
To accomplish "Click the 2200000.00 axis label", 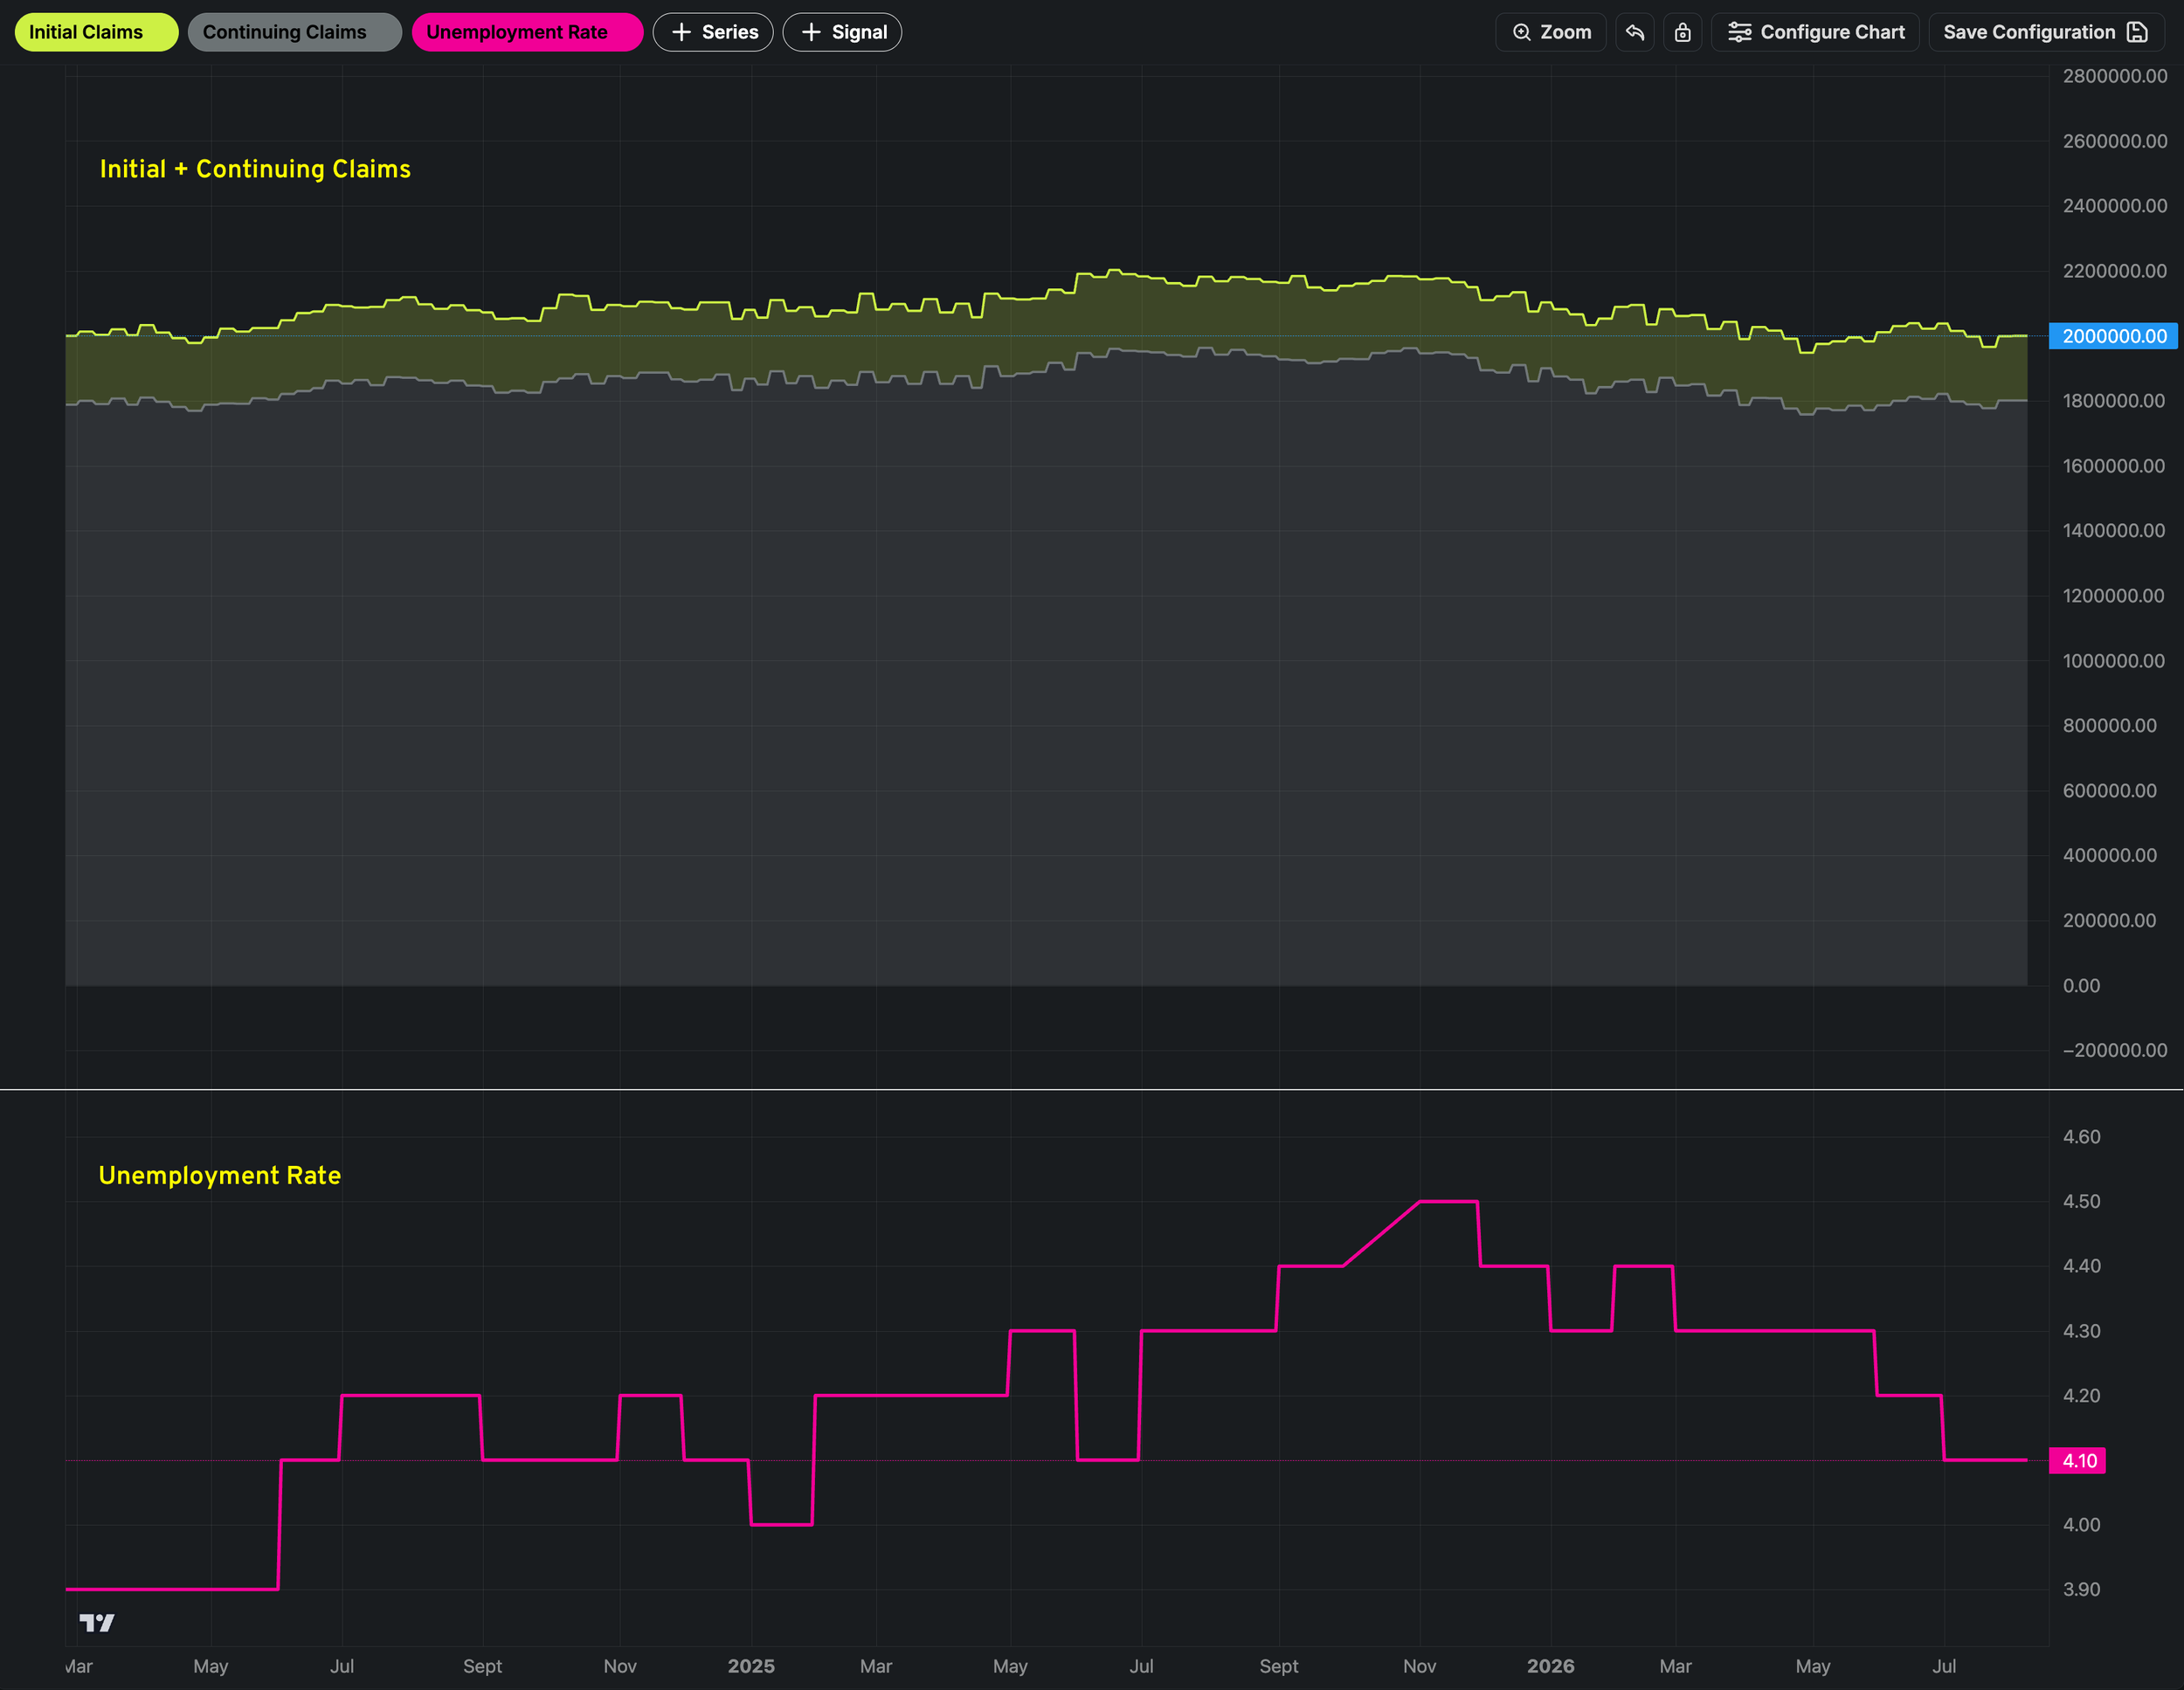I will tap(2115, 271).
